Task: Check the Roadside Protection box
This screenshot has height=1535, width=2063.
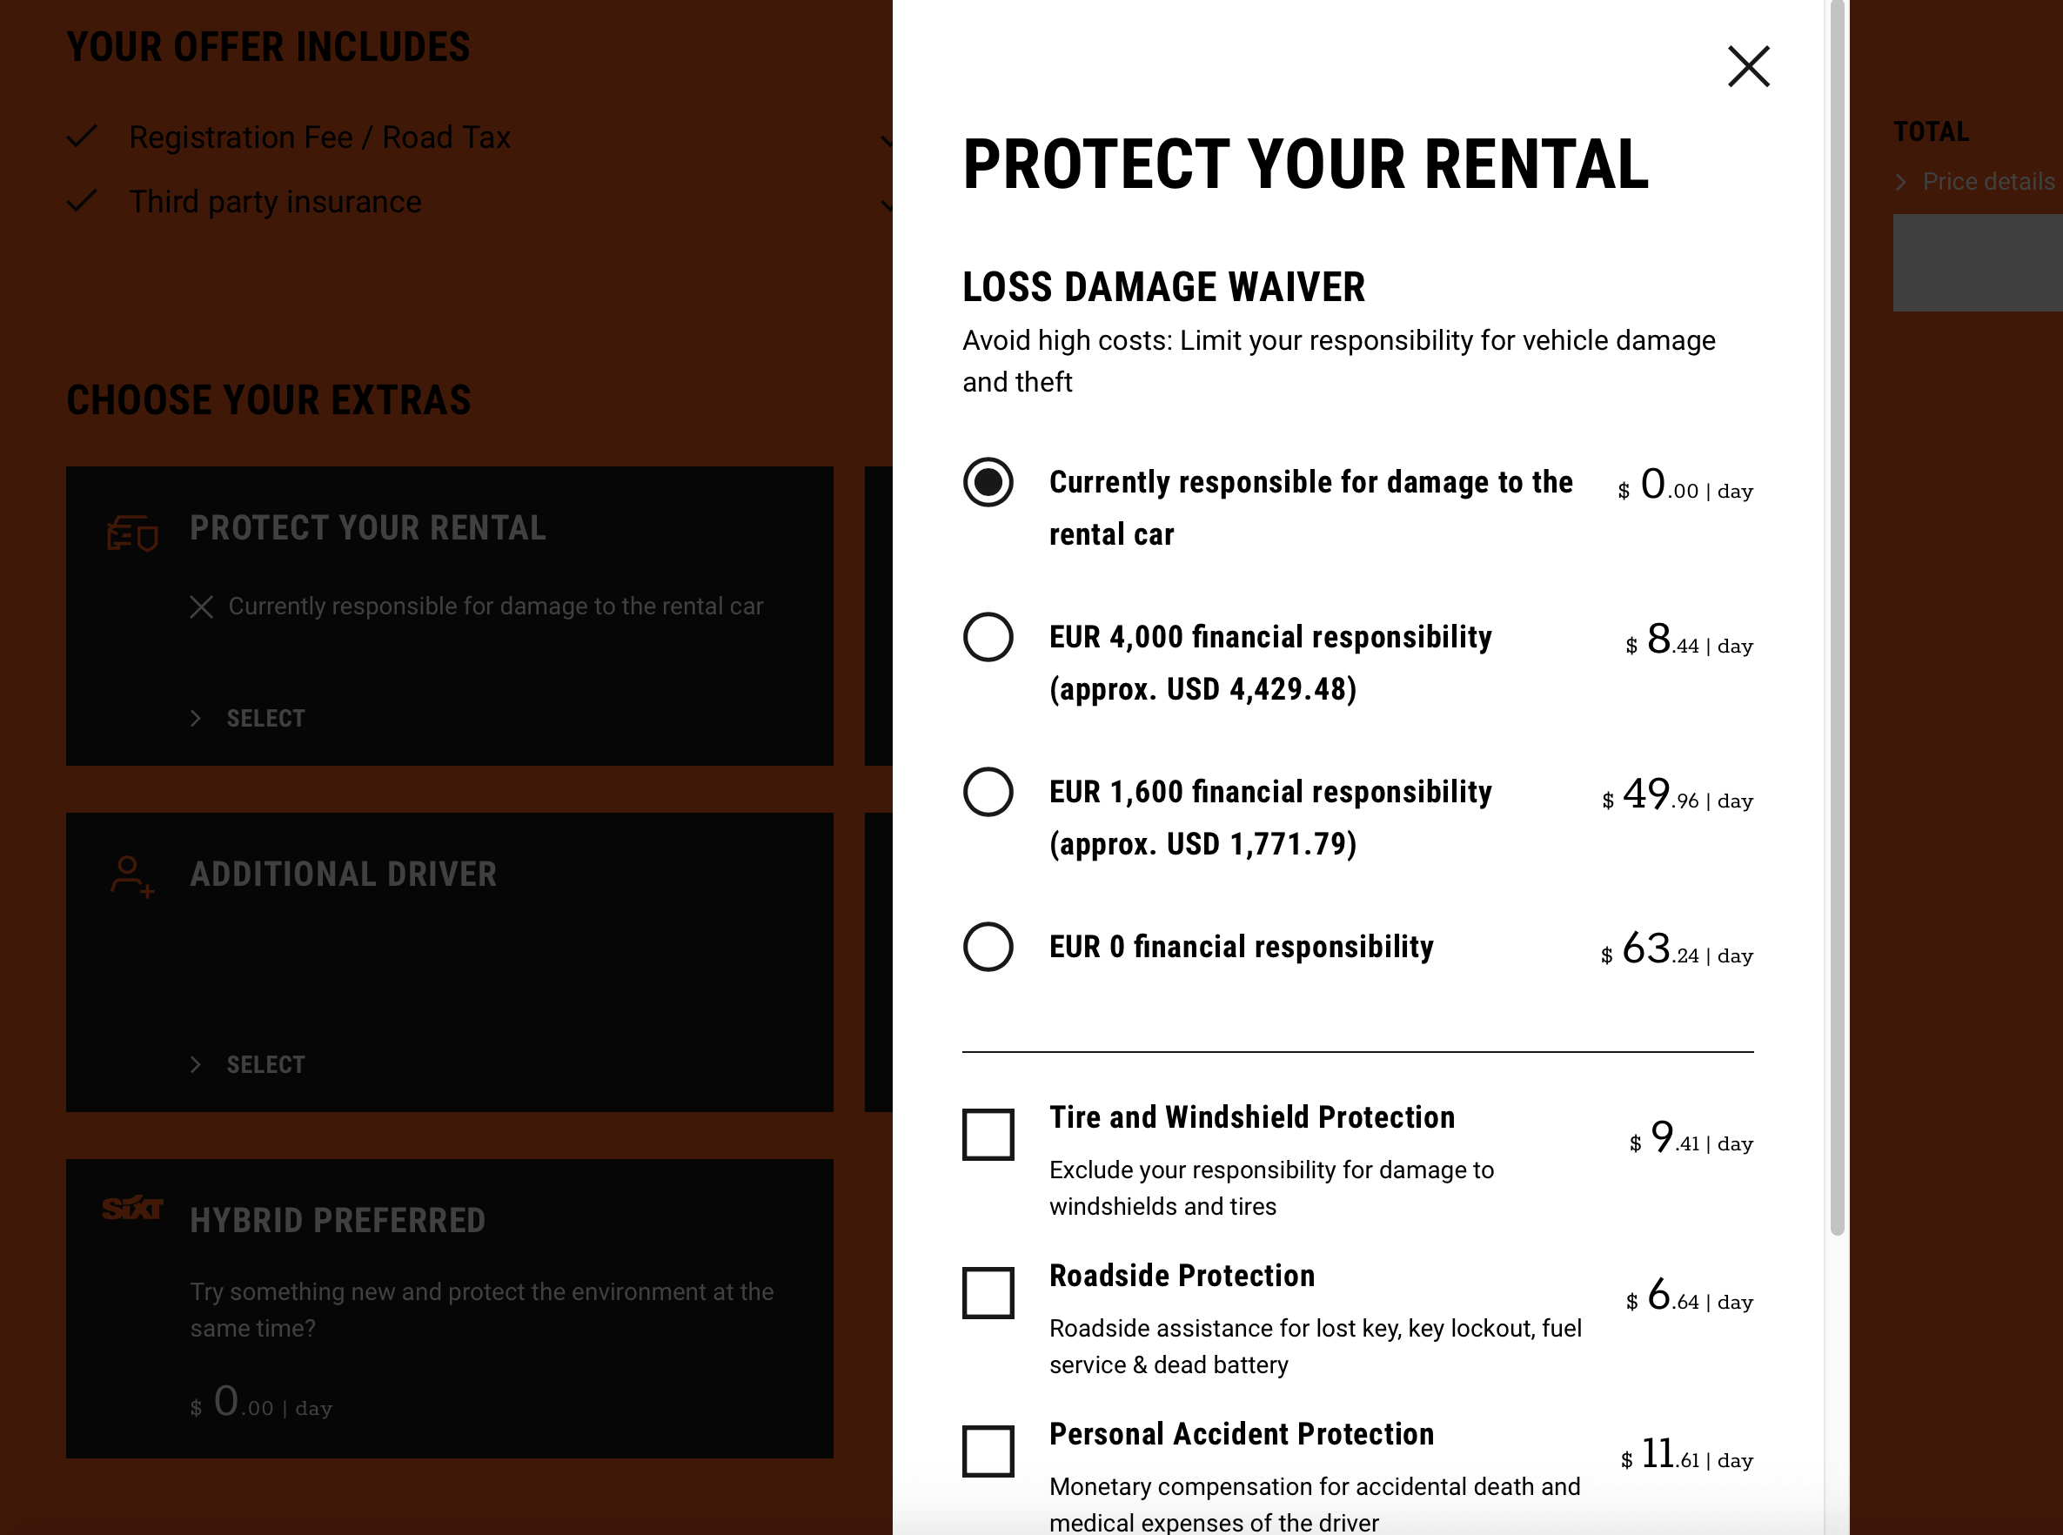Action: (988, 1292)
